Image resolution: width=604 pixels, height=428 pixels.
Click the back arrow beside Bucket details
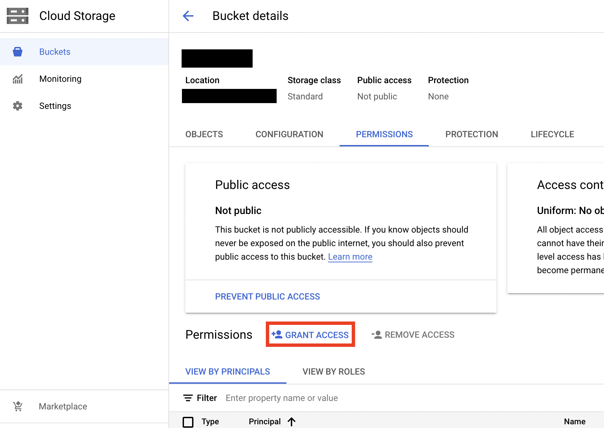[188, 16]
